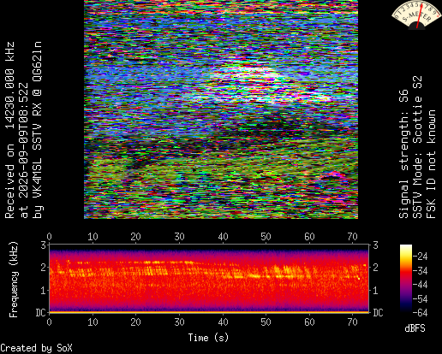Click the '-44' color scale value
Viewport: 442px width, 354px height.
point(420,285)
